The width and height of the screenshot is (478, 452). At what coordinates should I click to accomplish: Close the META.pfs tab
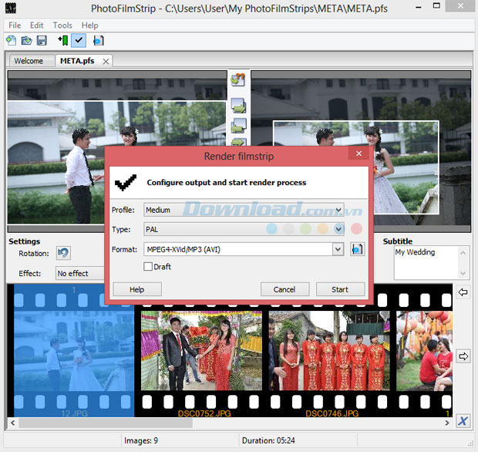[106, 62]
